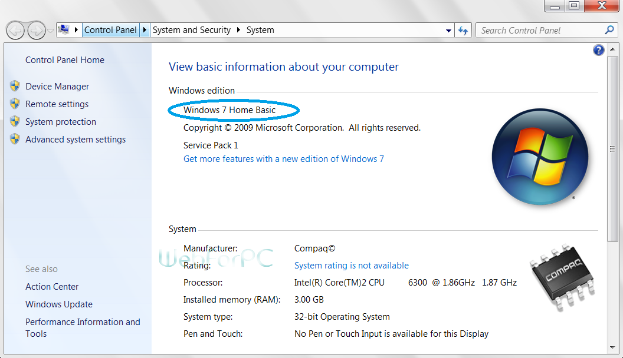
Task: Click the computer icon in the address bar
Action: pos(64,29)
